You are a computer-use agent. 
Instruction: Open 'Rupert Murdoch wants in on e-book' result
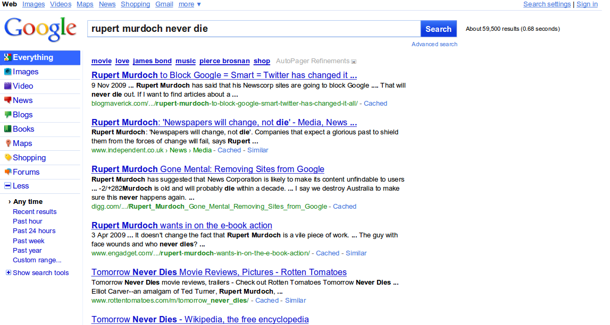[182, 225]
